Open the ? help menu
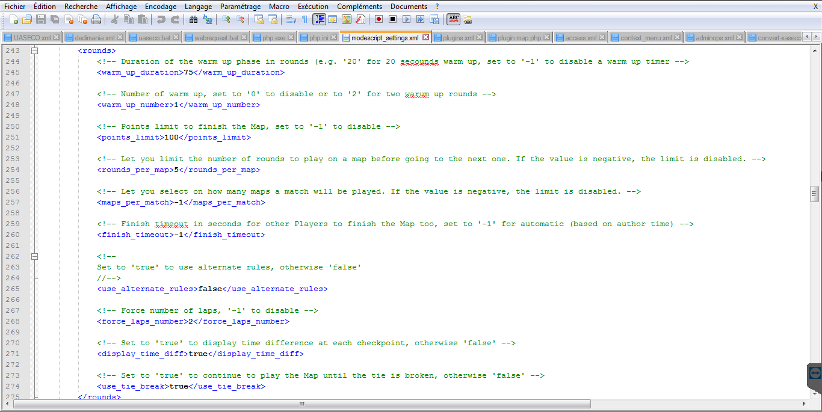Viewport: 822px width, 412px height. pyautogui.click(x=437, y=6)
